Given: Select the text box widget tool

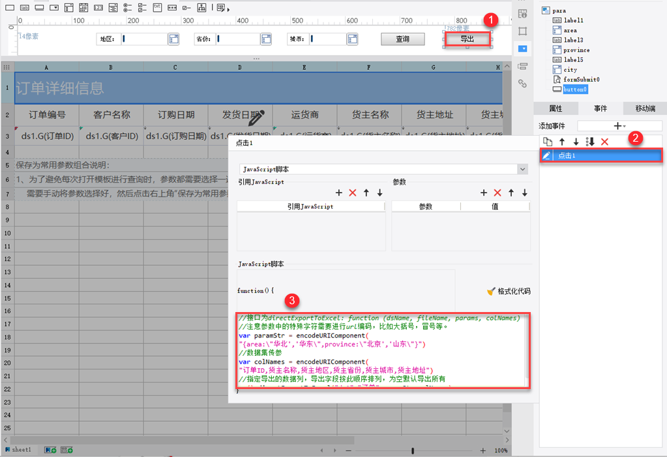Looking at the screenshot, I should point(9,8).
